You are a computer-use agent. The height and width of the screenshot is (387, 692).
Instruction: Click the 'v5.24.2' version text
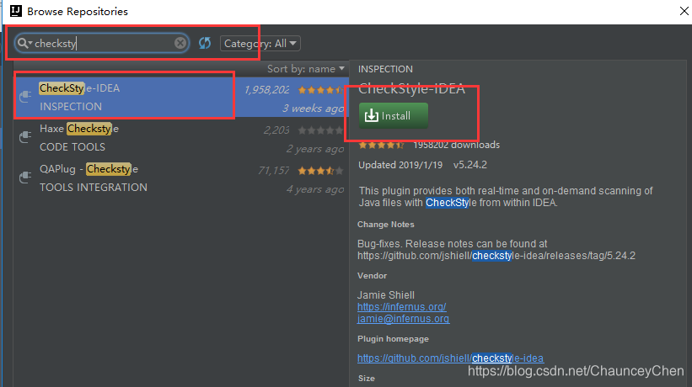click(470, 165)
